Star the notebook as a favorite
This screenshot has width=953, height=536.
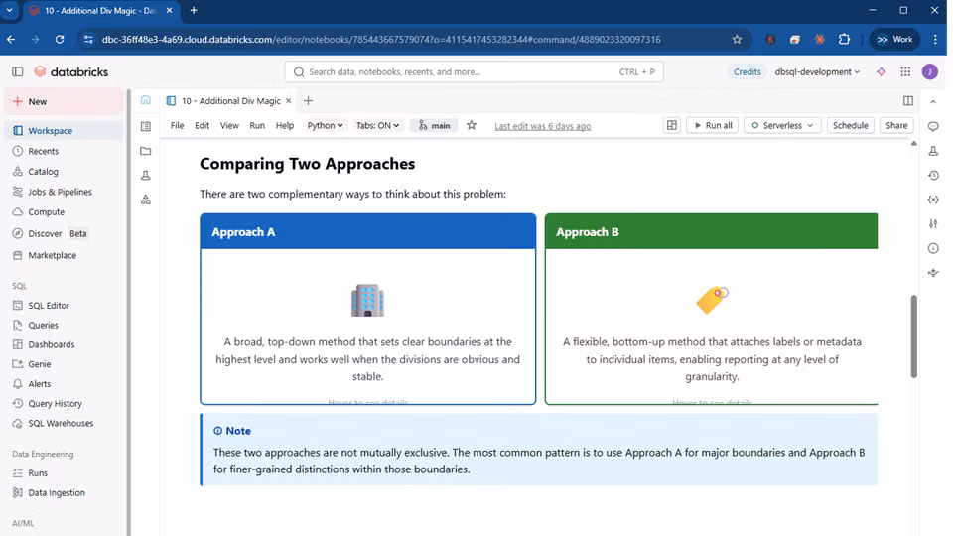coord(472,126)
